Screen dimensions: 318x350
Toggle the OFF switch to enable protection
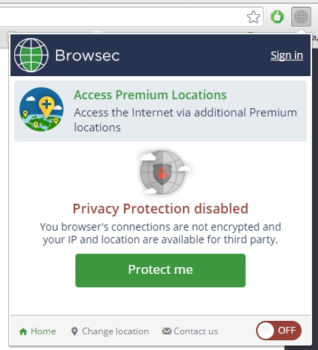point(278,331)
